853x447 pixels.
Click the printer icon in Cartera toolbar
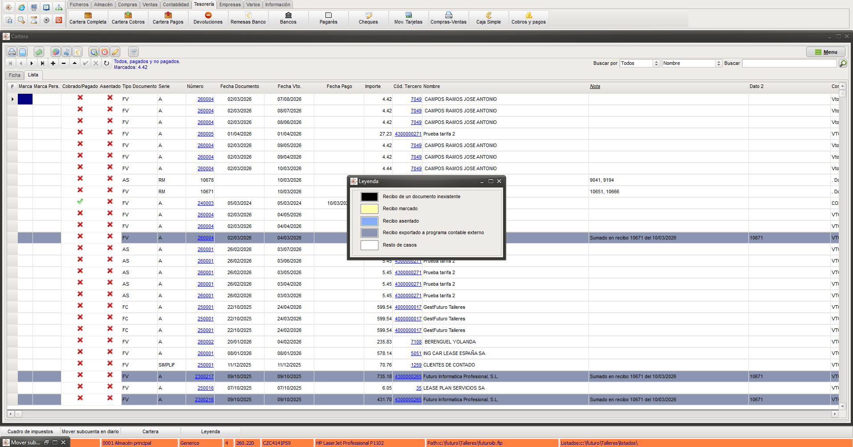[12, 52]
